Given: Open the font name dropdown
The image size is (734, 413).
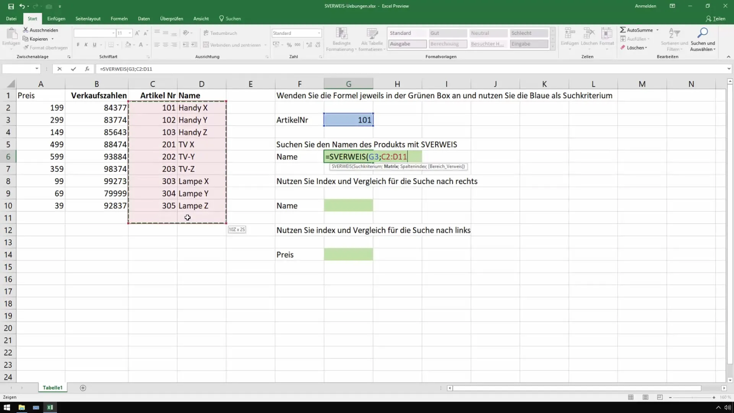Looking at the screenshot, I should (x=113, y=33).
